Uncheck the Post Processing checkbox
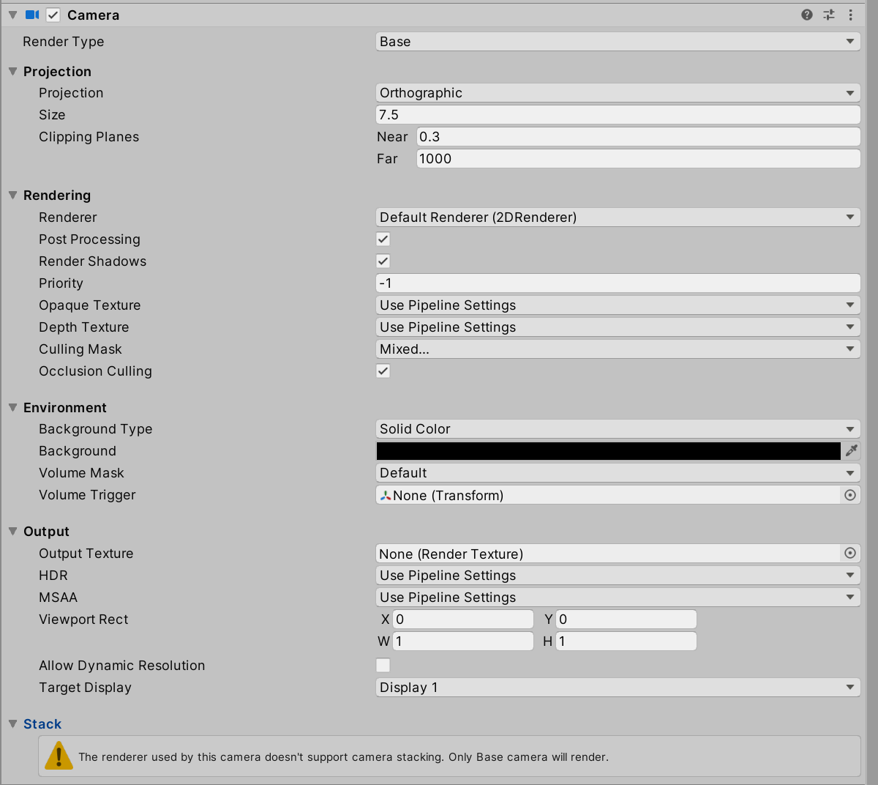878x785 pixels. coord(383,239)
